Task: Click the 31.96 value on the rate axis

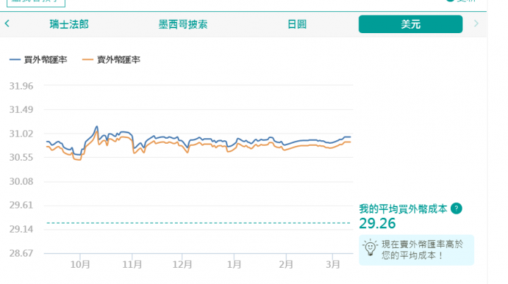Action: click(21, 86)
